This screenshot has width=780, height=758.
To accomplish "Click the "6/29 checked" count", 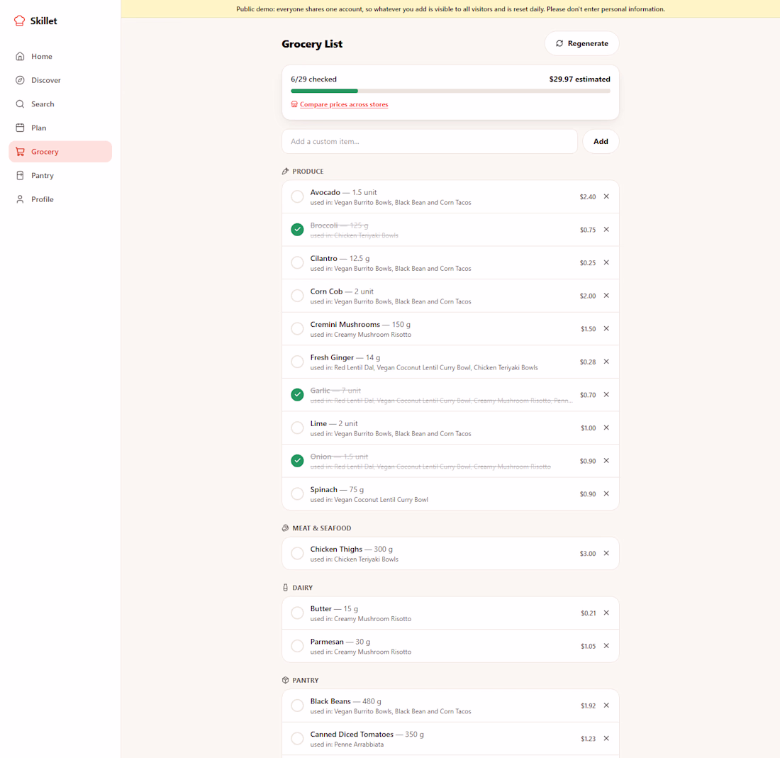I will click(x=314, y=79).
